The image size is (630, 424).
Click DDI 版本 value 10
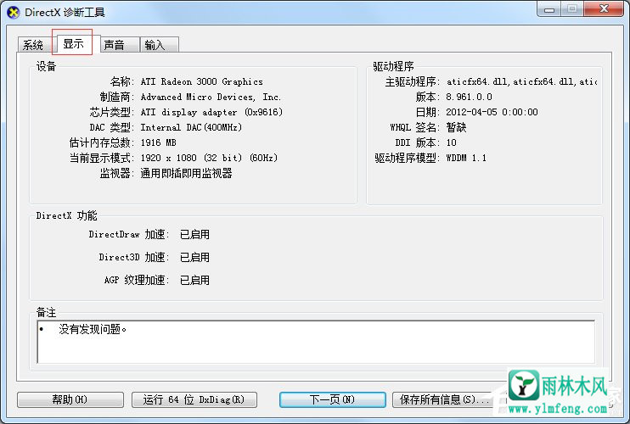click(451, 142)
